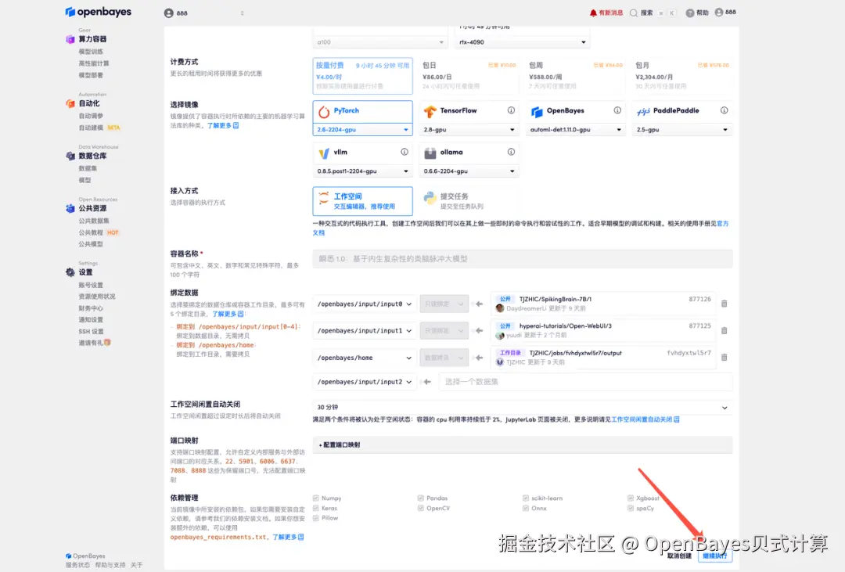Screen dimensions: 845x572
Task: Open the PyTorch 2.6-2204-gpu version dropdown
Action: click(x=363, y=130)
